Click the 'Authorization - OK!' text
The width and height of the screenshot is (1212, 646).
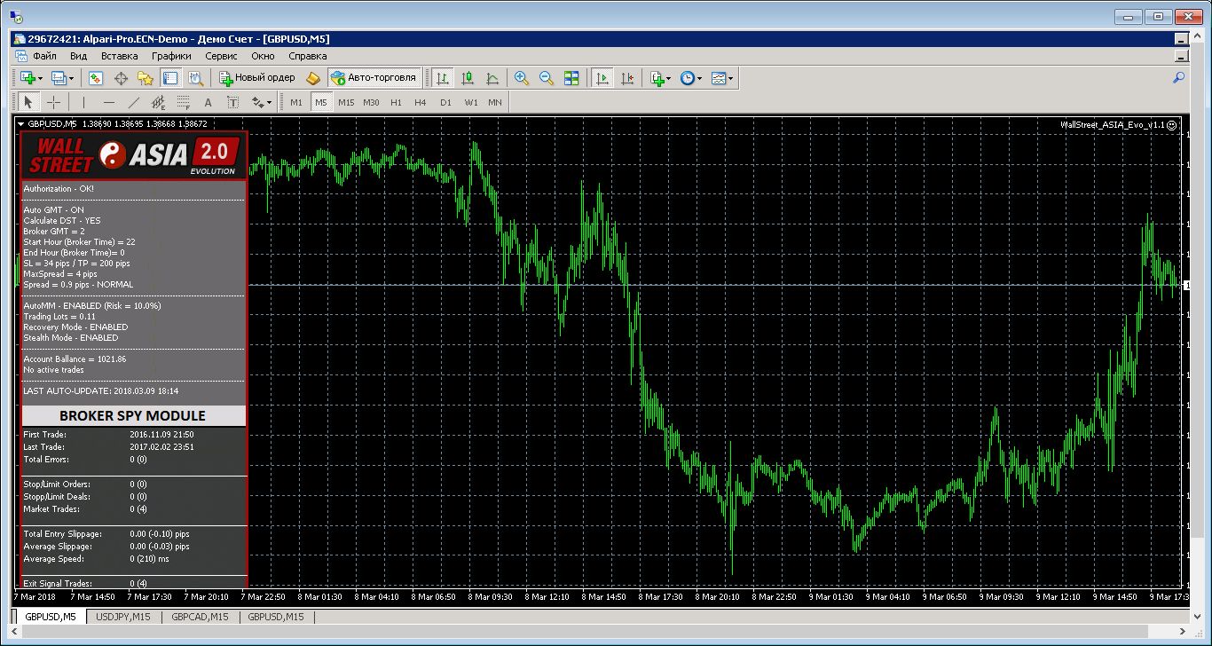pyautogui.click(x=59, y=189)
